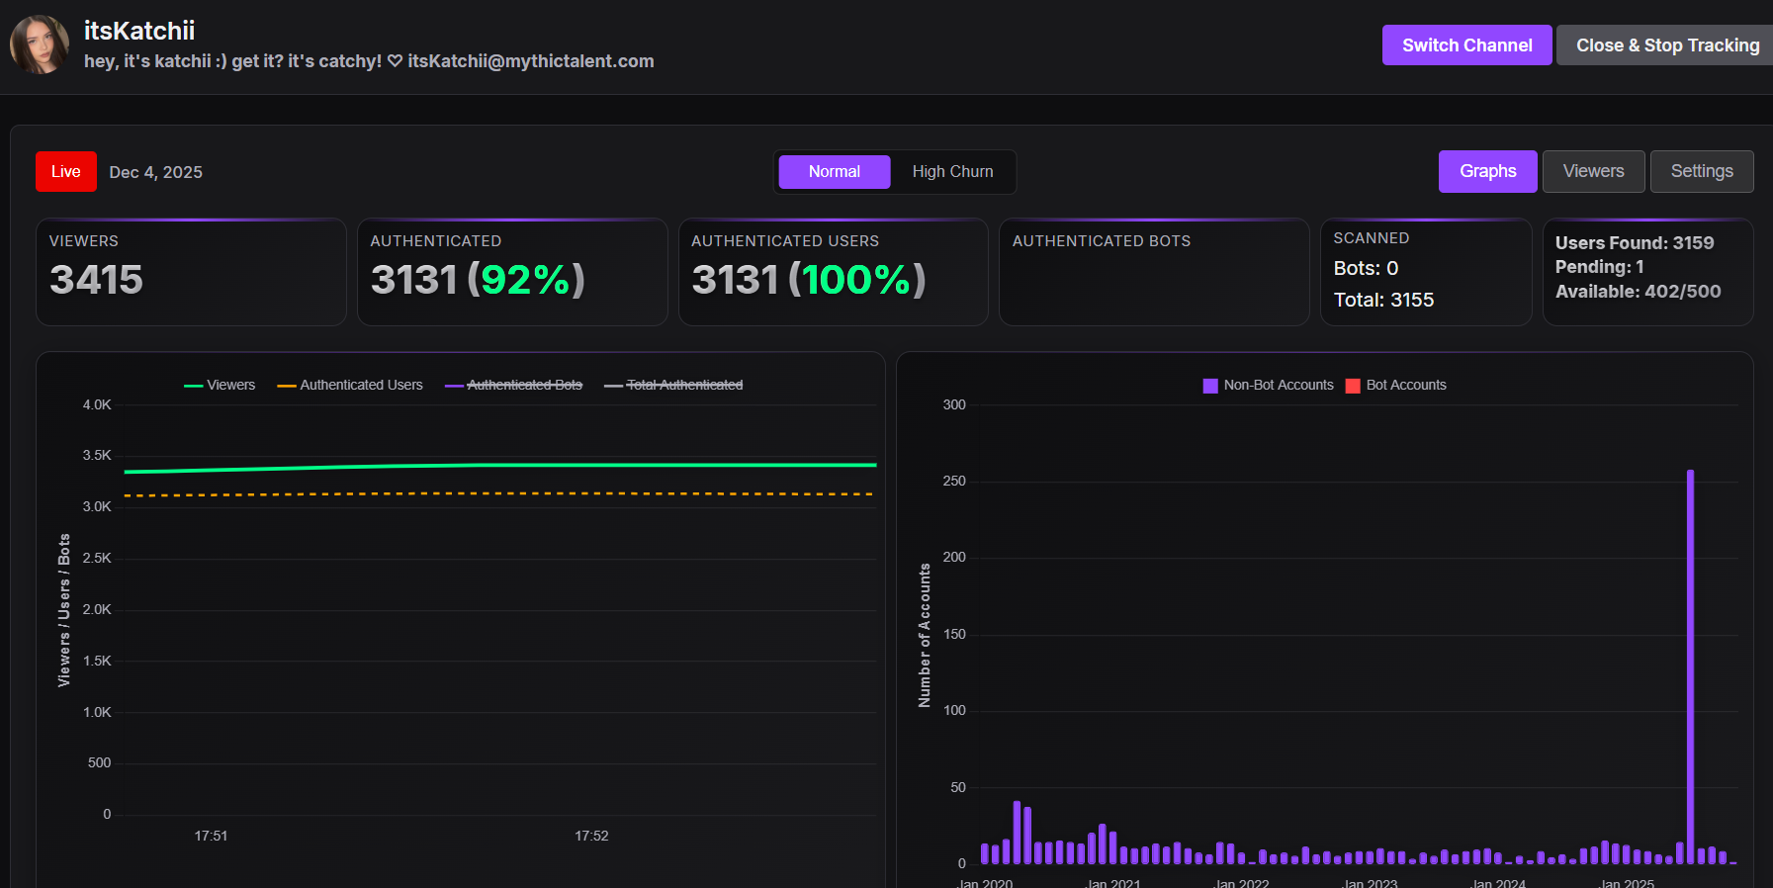
Task: Click the heart icon in channel description
Action: (x=395, y=61)
